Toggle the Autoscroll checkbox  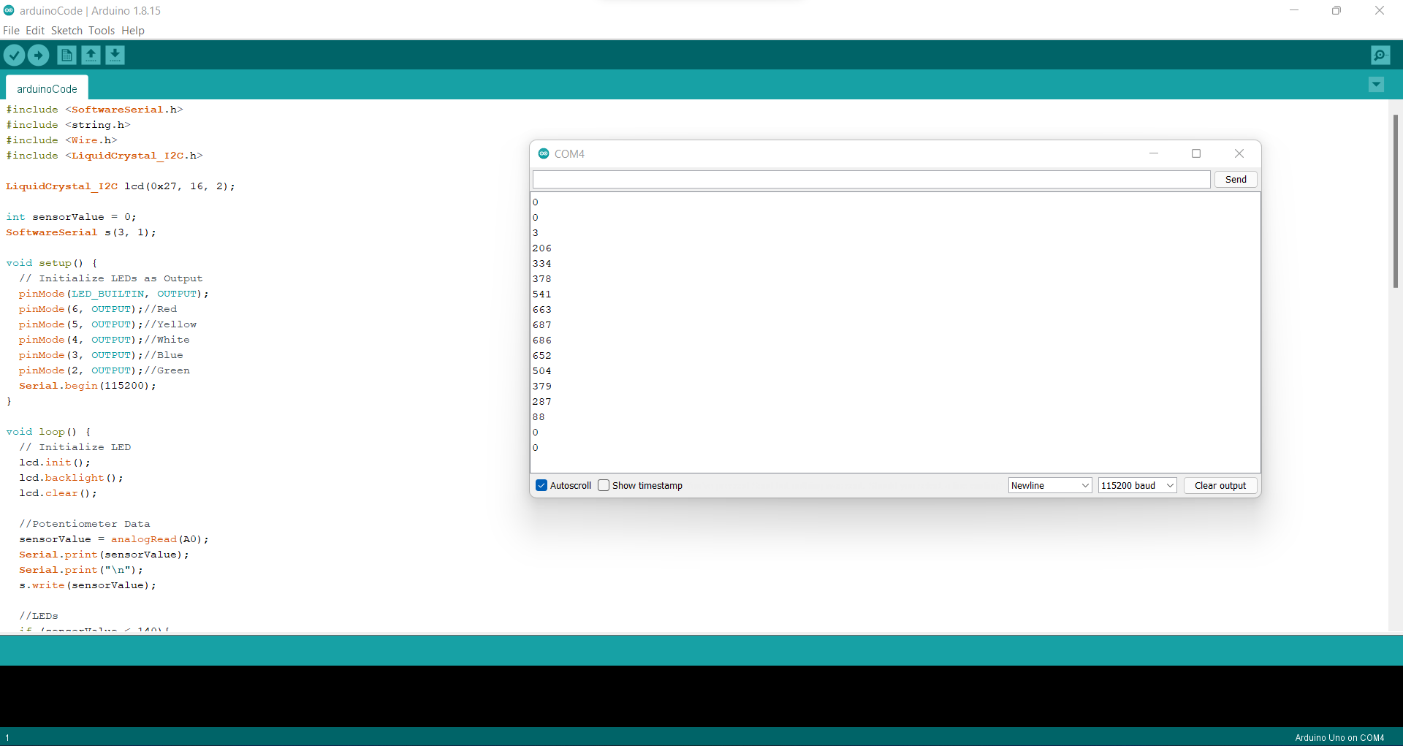(x=541, y=485)
